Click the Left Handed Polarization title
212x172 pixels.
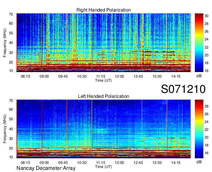coord(104,96)
